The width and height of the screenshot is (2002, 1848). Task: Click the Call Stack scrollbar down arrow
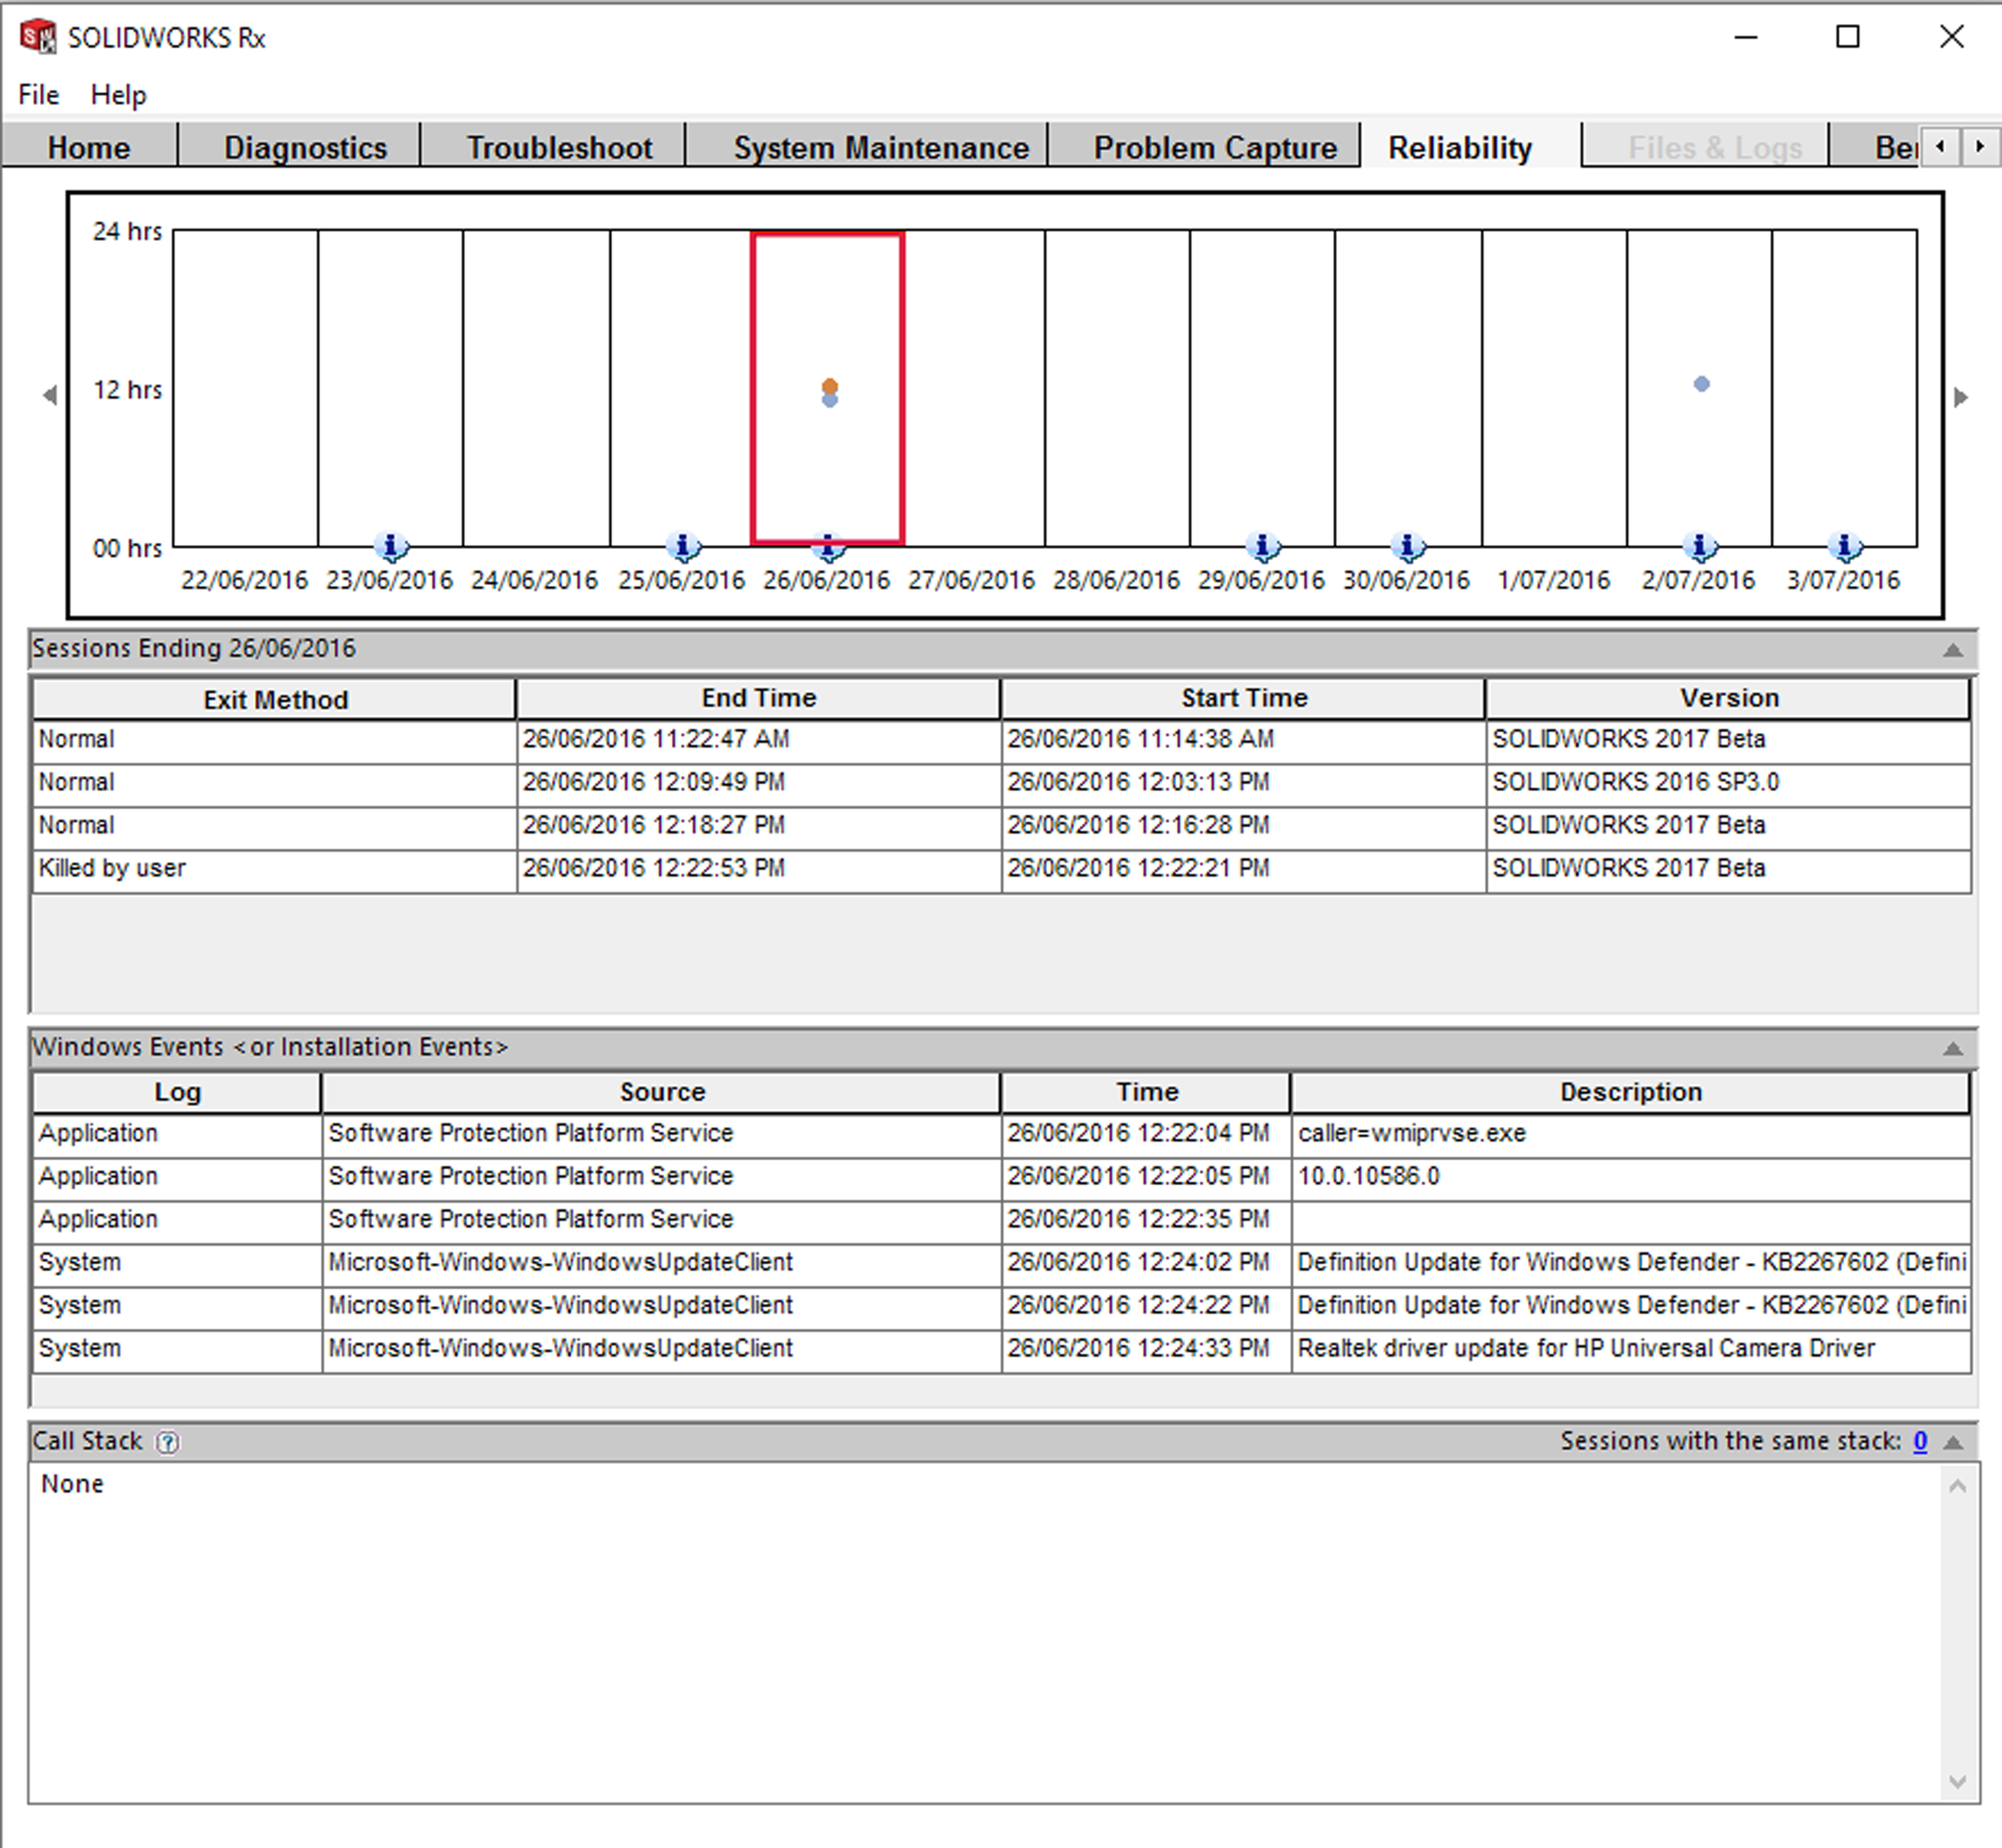(1957, 1782)
